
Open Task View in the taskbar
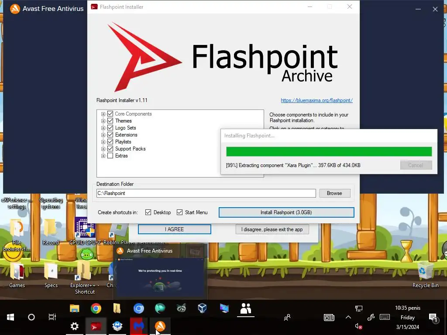pyautogui.click(x=52, y=317)
